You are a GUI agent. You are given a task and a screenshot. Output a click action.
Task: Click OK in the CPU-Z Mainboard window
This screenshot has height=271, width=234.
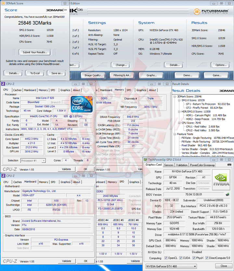click(85, 261)
